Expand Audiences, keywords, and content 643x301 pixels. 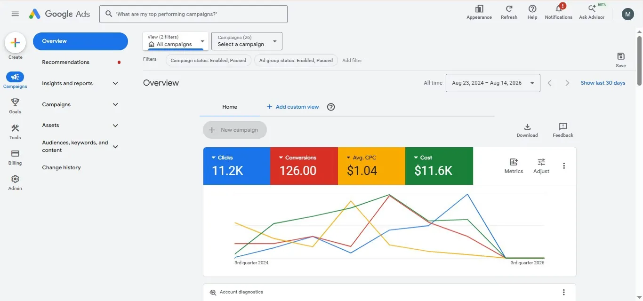pyautogui.click(x=115, y=147)
